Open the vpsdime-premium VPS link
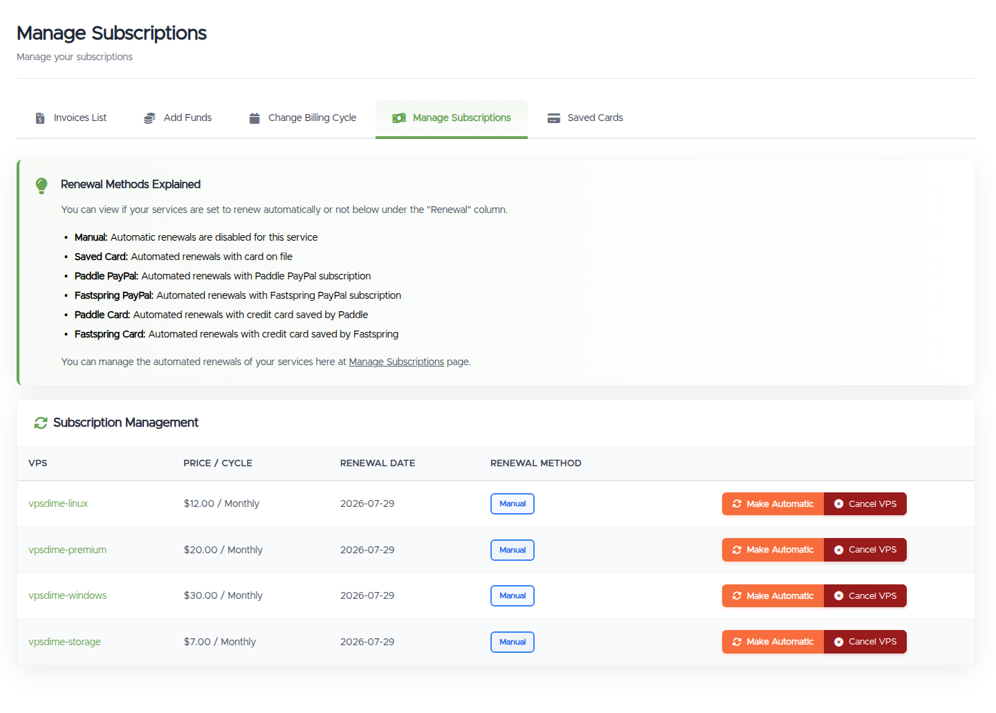 pyautogui.click(x=67, y=550)
